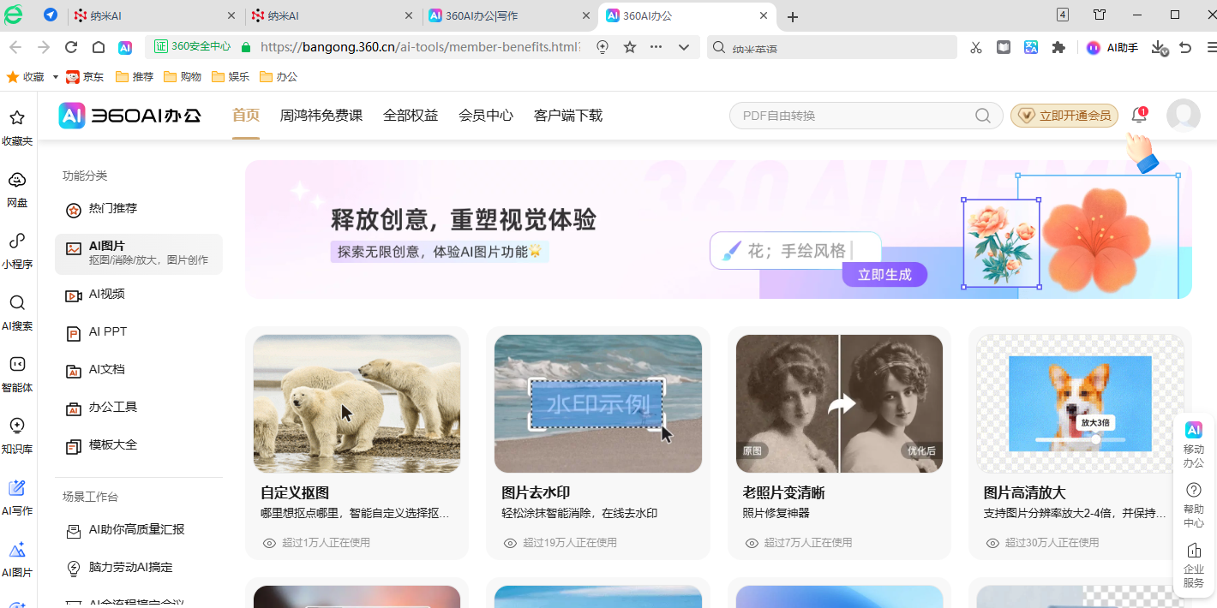Viewport: 1217px width, 608px height.
Task: Open the 知识库 sidebar icon
Action: tap(17, 427)
